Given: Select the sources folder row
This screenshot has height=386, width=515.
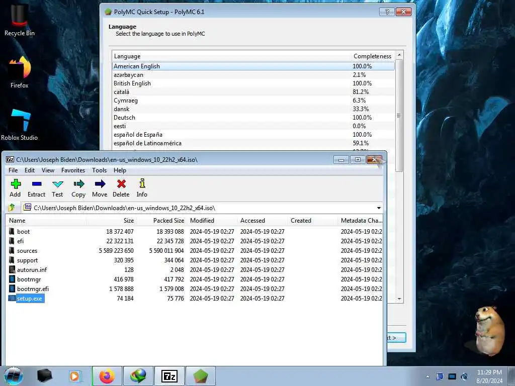Looking at the screenshot, I should click(x=195, y=251).
